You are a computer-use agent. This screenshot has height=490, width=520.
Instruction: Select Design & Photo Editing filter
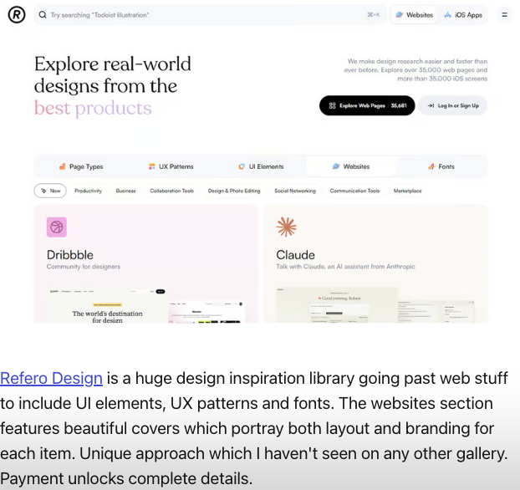click(234, 191)
